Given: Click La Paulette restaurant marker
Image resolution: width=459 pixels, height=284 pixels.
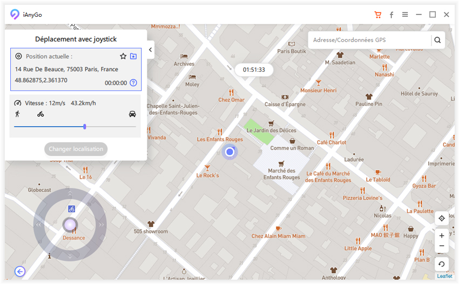Looking at the screenshot, I should coord(420,204).
